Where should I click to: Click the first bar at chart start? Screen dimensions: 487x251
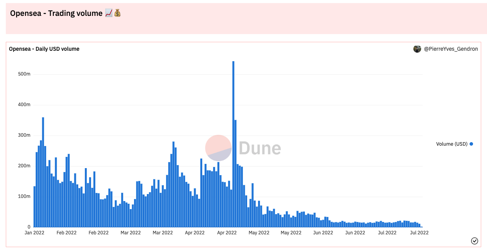(x=34, y=206)
